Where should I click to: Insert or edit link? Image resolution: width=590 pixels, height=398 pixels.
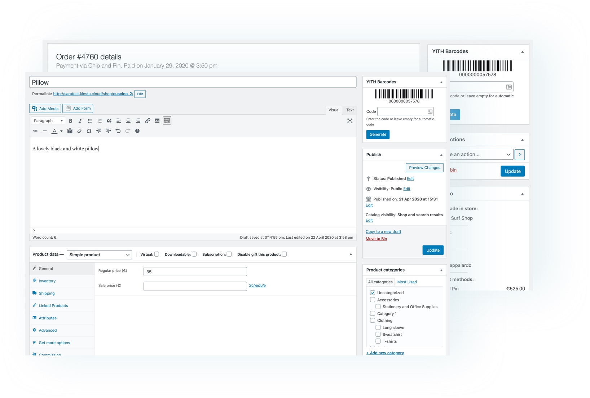pos(147,121)
